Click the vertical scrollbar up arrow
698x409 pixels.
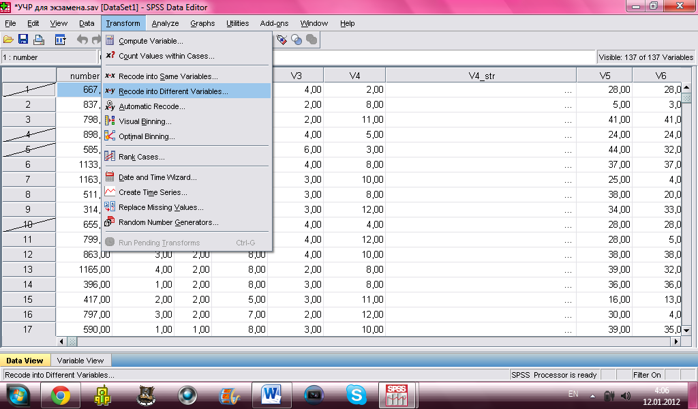click(686, 87)
